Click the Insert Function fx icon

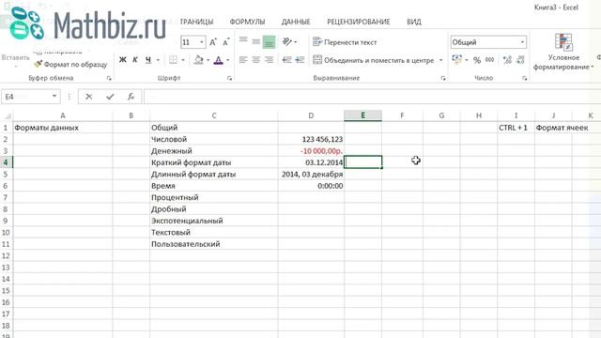(x=131, y=97)
